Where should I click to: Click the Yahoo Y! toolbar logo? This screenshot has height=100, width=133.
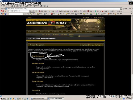tap(2, 11)
